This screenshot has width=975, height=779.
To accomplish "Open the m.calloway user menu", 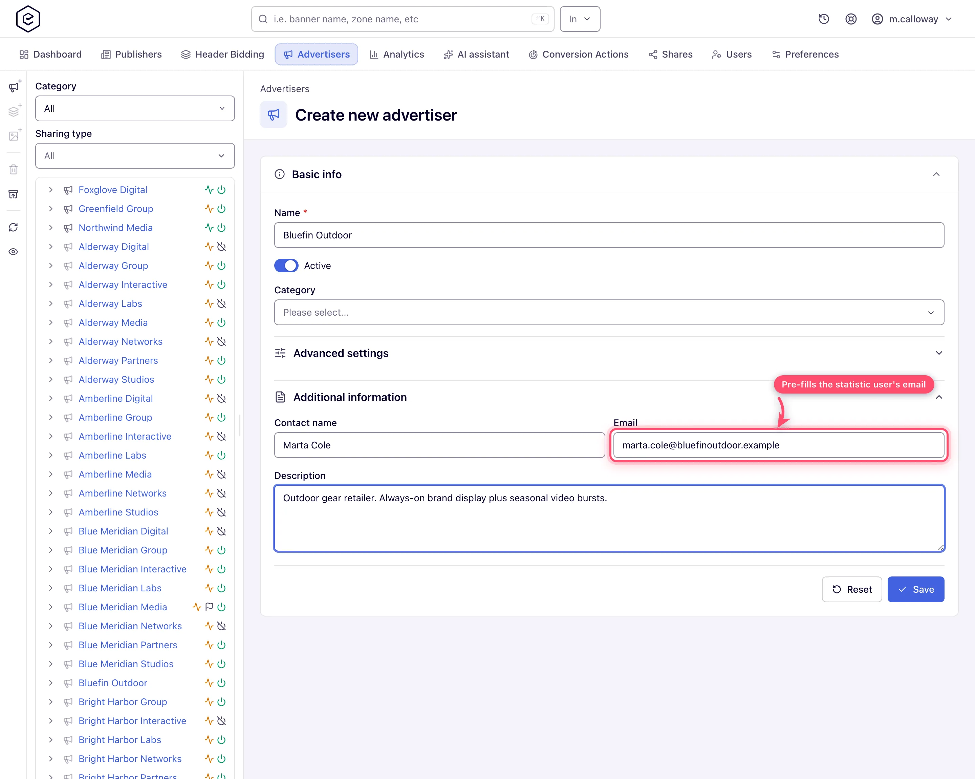I will pyautogui.click(x=912, y=19).
